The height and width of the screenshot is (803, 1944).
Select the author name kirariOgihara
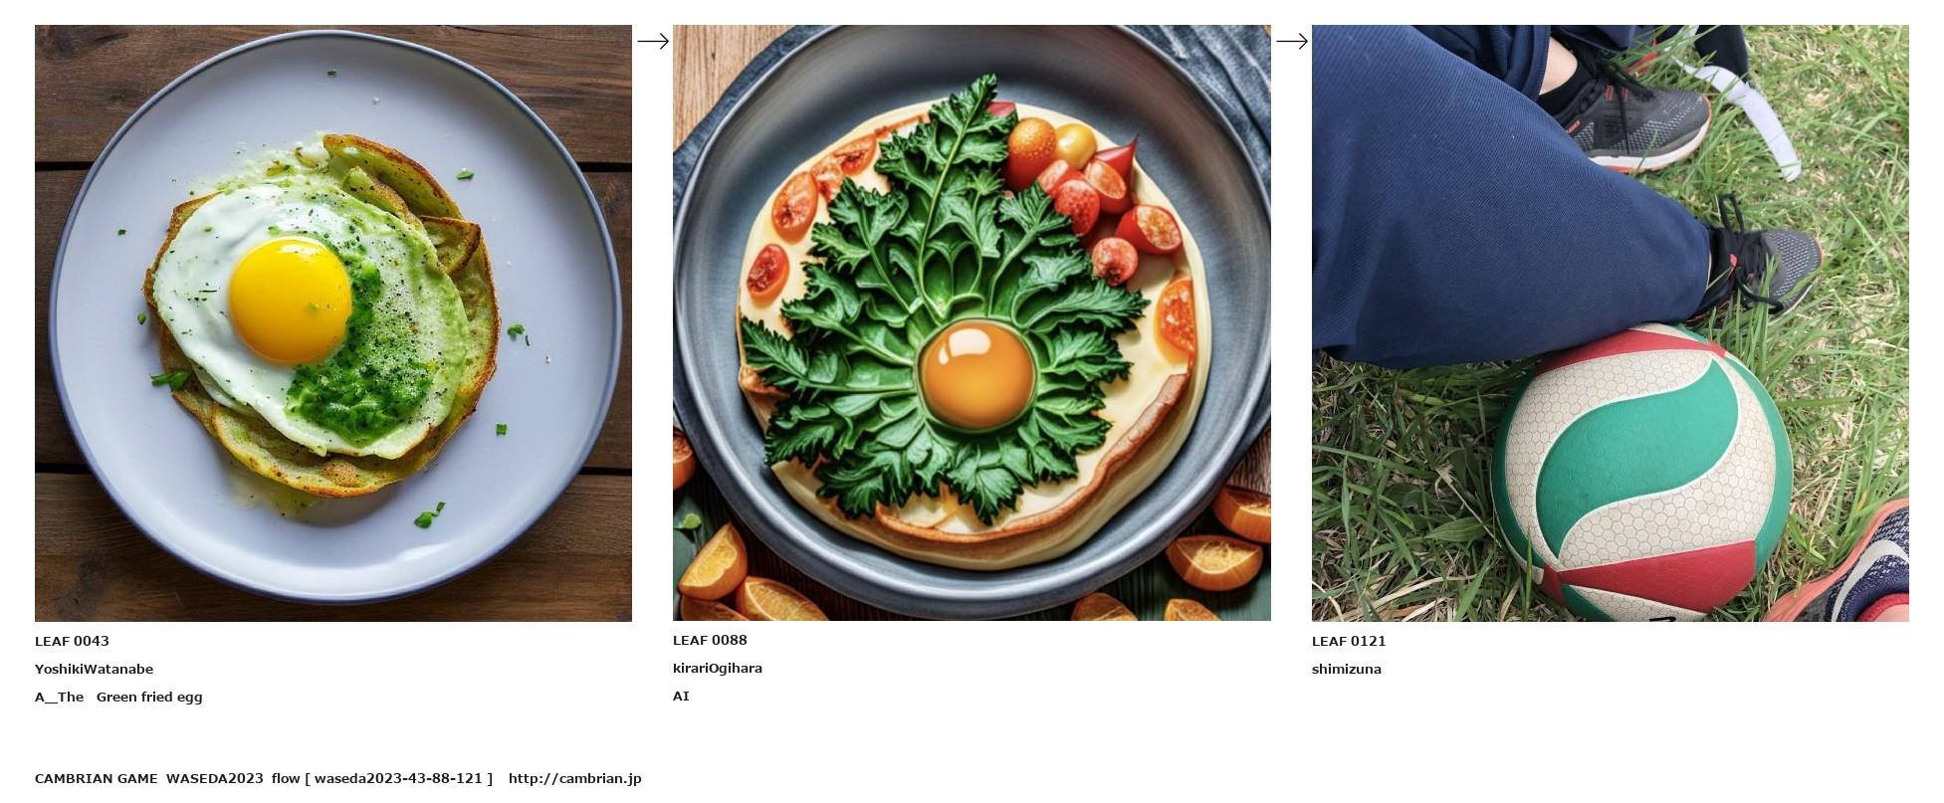[x=717, y=668]
